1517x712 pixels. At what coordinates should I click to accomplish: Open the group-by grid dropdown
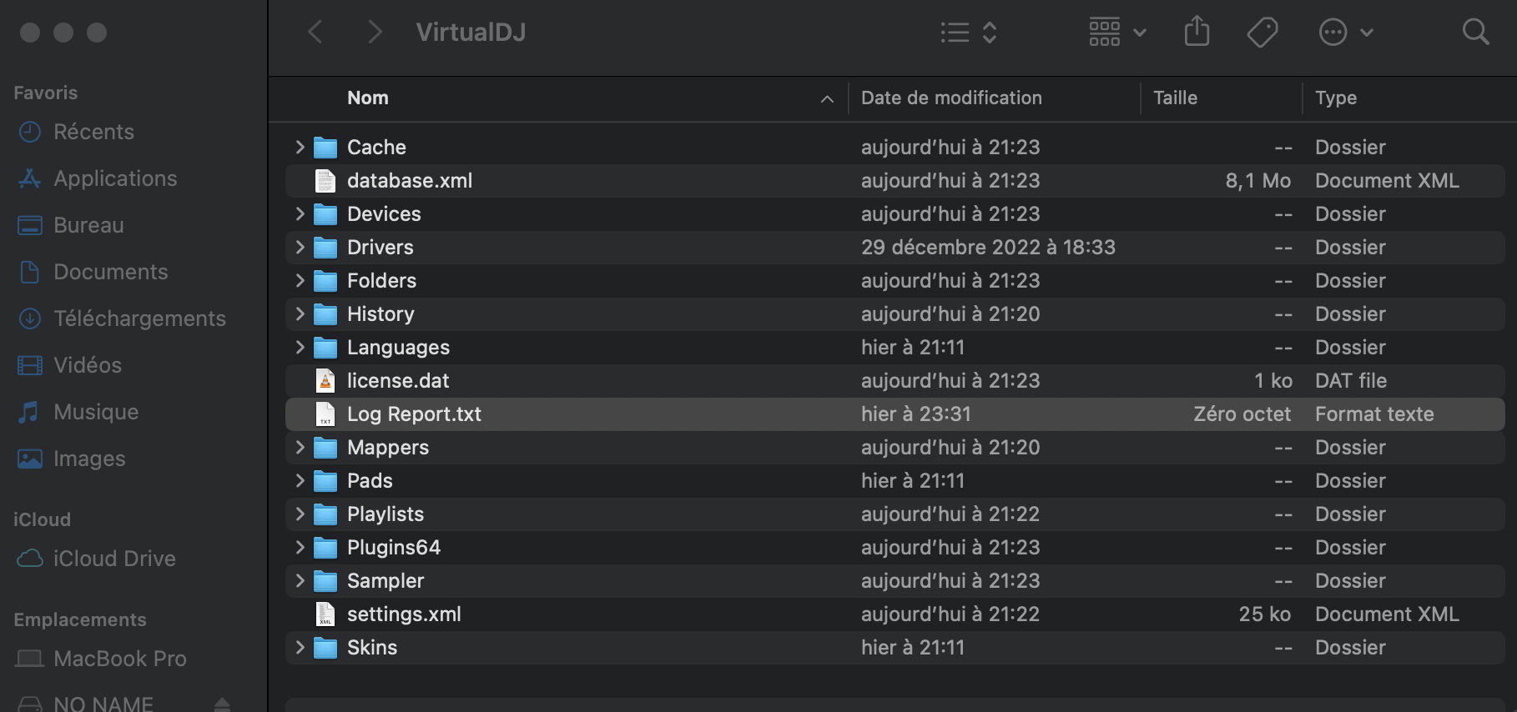point(1118,33)
